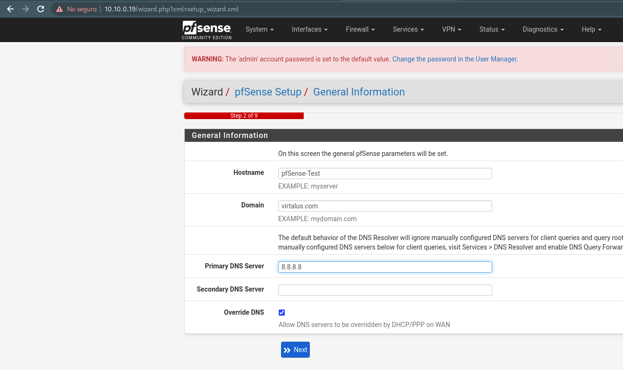The image size is (623, 370).
Task: Click the Next button
Action: 295,350
